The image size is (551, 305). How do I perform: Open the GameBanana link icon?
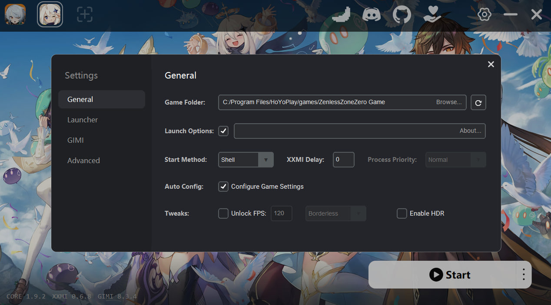tap(341, 14)
